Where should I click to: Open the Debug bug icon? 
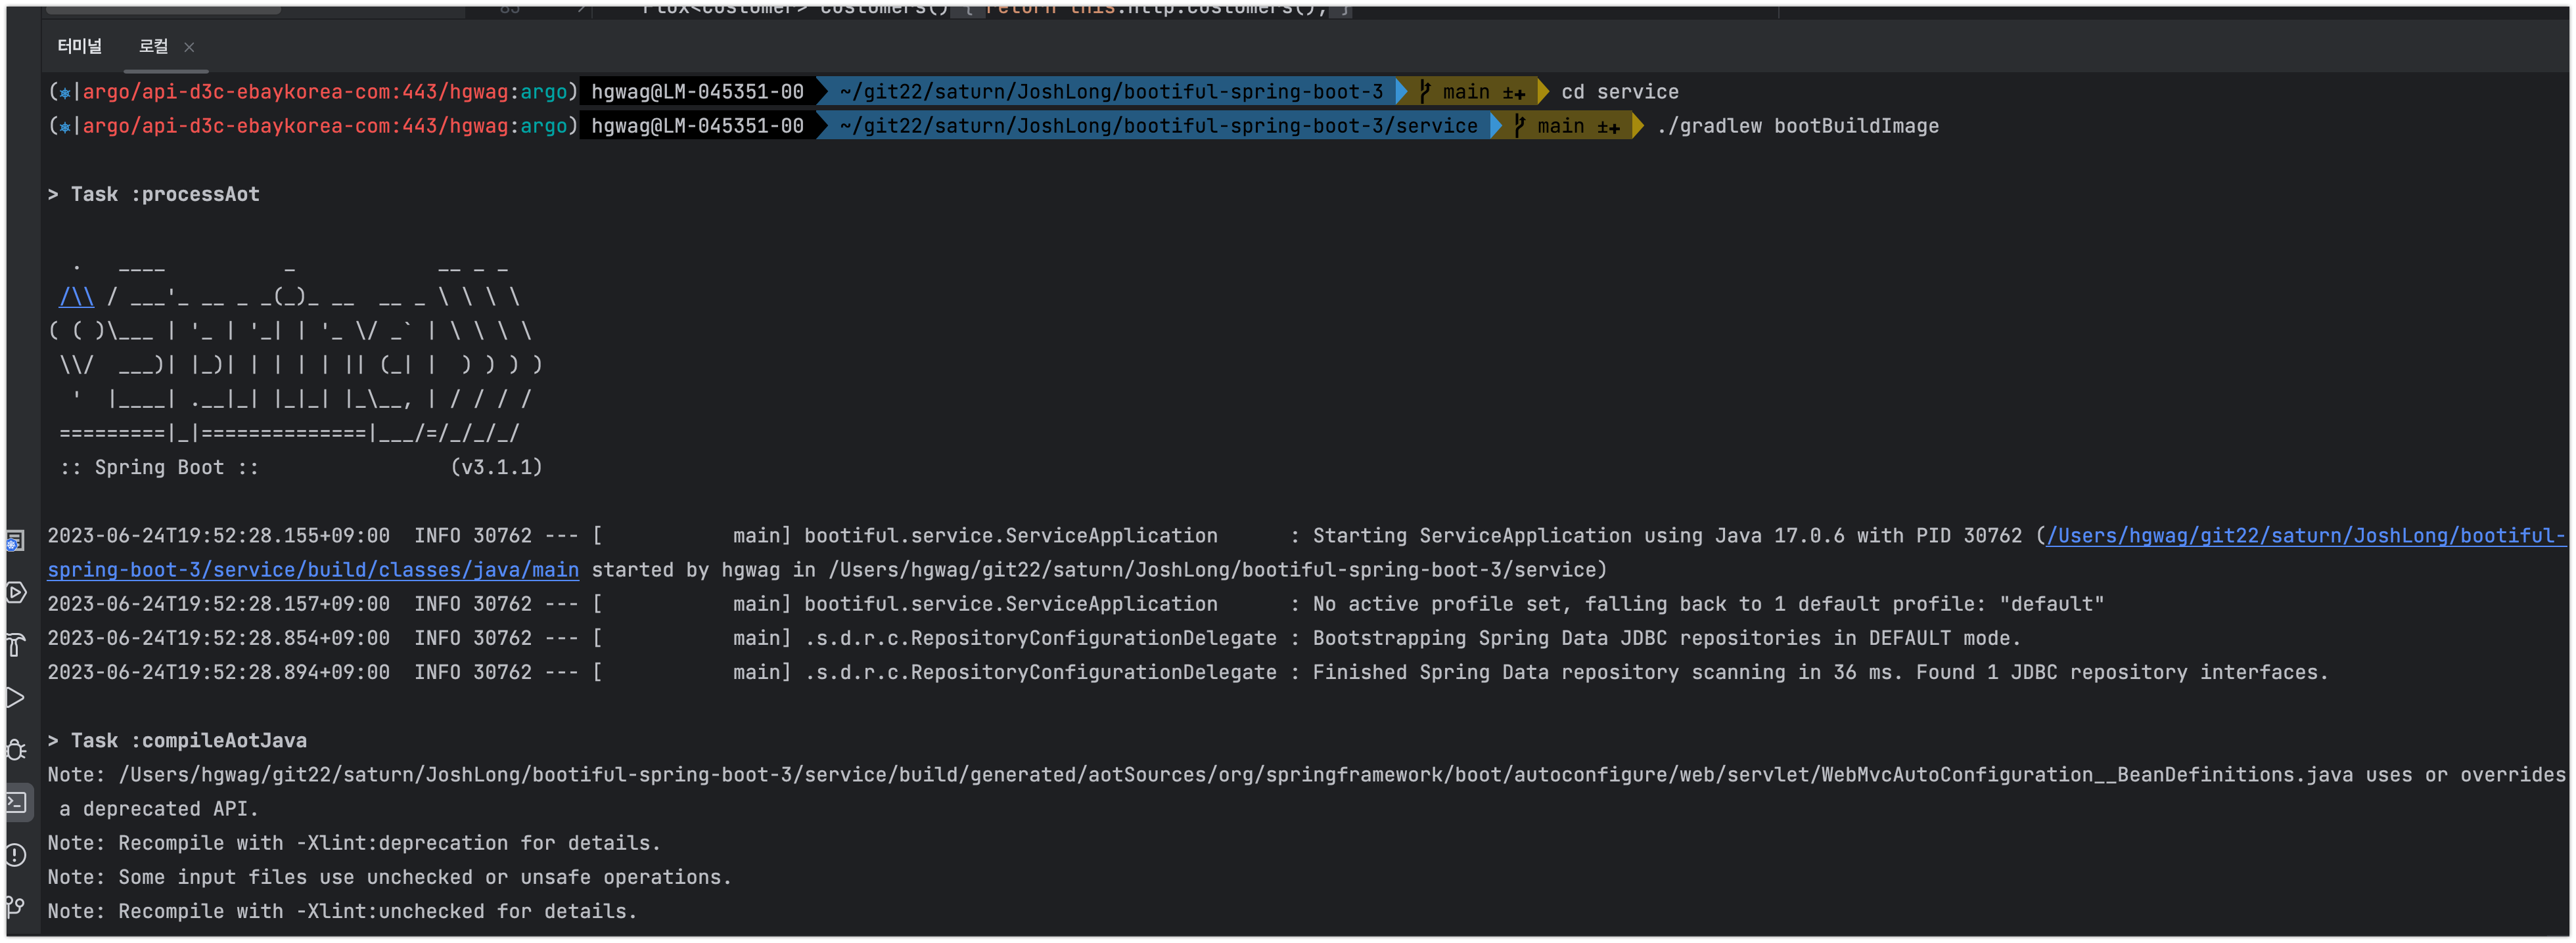coord(15,749)
